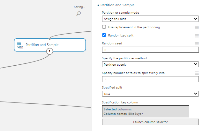Click the search magnifier icon on canvas
Image resolution: width=202 pixels, height=131 pixels.
coord(79,13)
